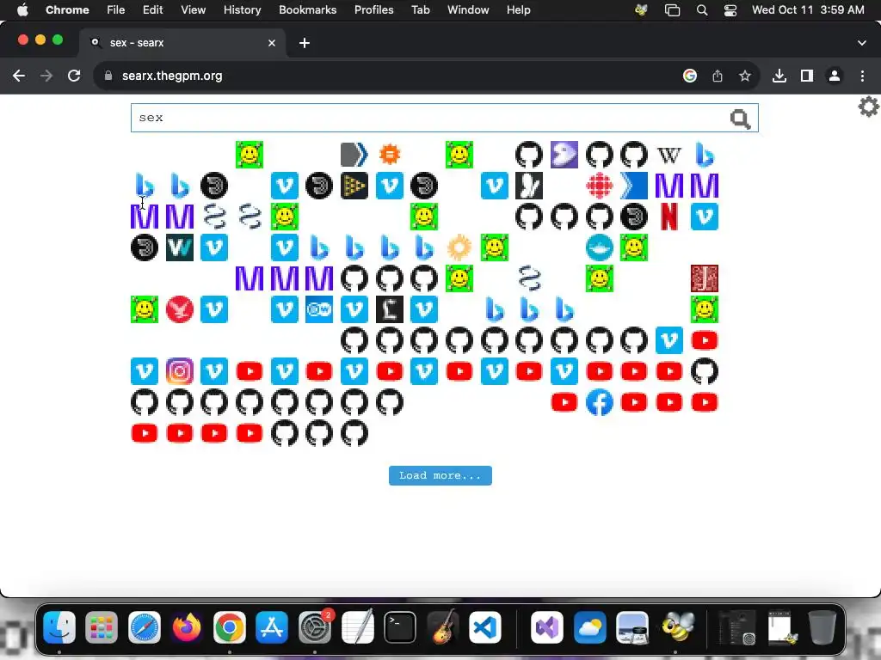This screenshot has width=881, height=660.
Task: Open the Apple menu
Action: [22, 10]
